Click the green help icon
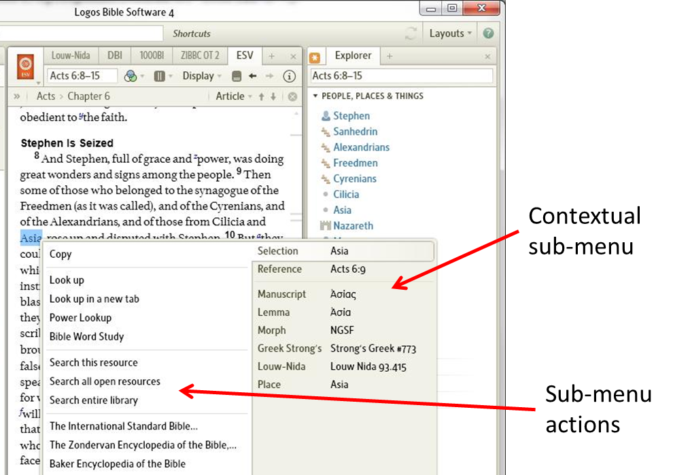Screen dimensions: 673x475 click(489, 33)
